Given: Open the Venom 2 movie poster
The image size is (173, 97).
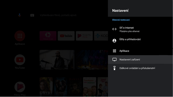Looking at the screenshot, I should tap(61, 87).
